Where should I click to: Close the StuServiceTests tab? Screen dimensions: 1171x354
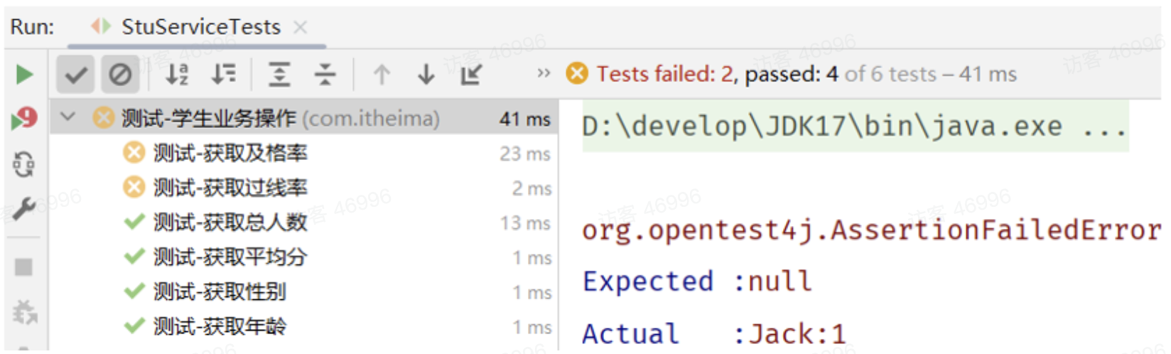coord(301,27)
